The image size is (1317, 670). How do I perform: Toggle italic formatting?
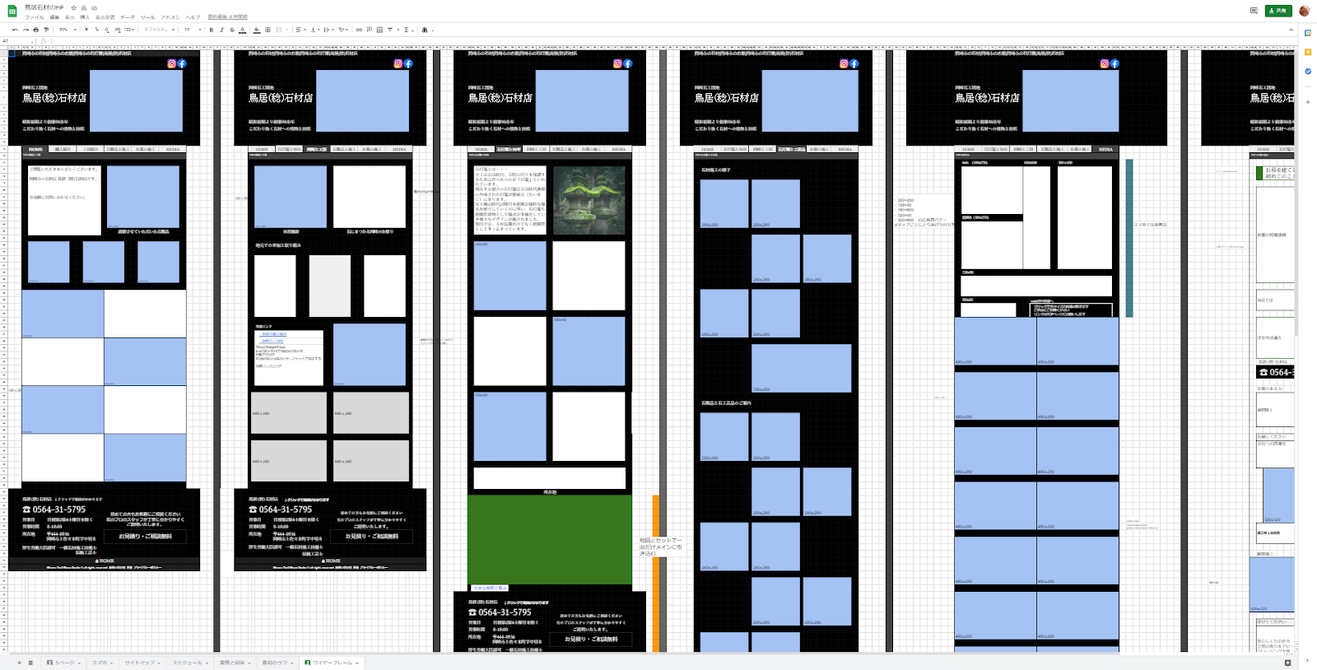coord(221,30)
